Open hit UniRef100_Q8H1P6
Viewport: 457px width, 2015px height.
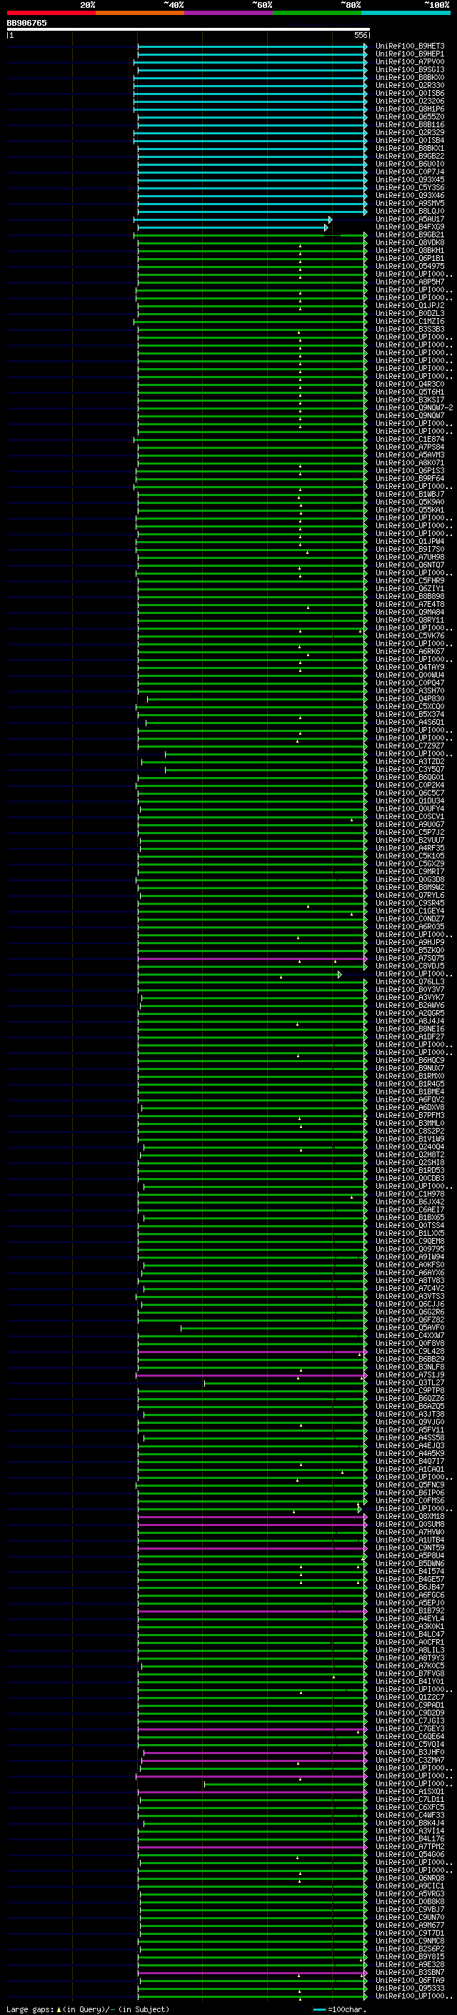point(410,109)
